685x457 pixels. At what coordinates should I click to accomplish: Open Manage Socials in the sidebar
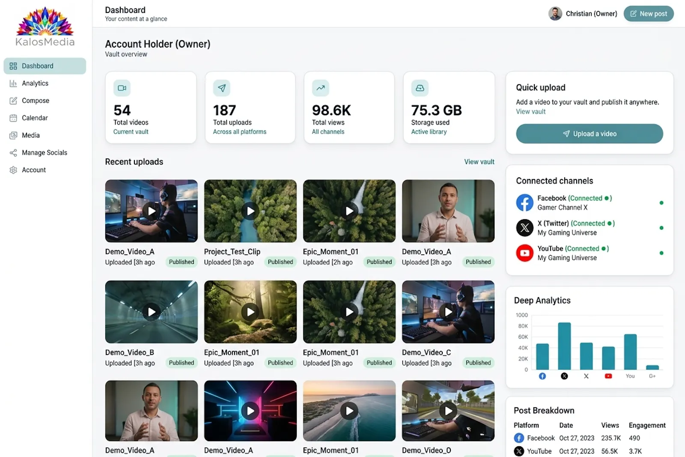point(45,152)
